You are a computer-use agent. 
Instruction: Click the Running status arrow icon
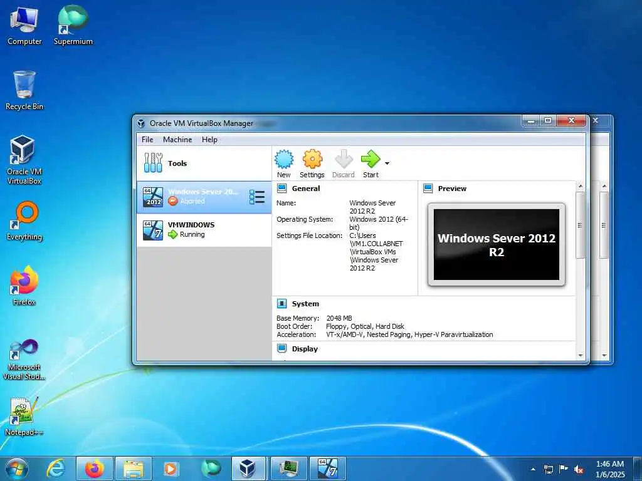(173, 234)
